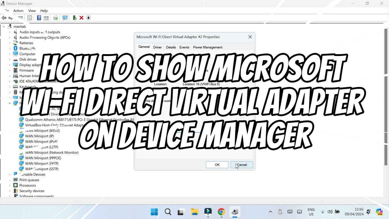The image size is (389, 219).
Task: Click the Wi-Fi network tray icon
Action: [x=323, y=212]
